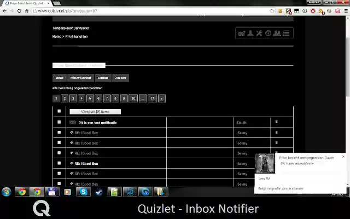The height and width of the screenshot is (219, 350).
Task: Open Skype from the taskbar
Action: coord(83,192)
